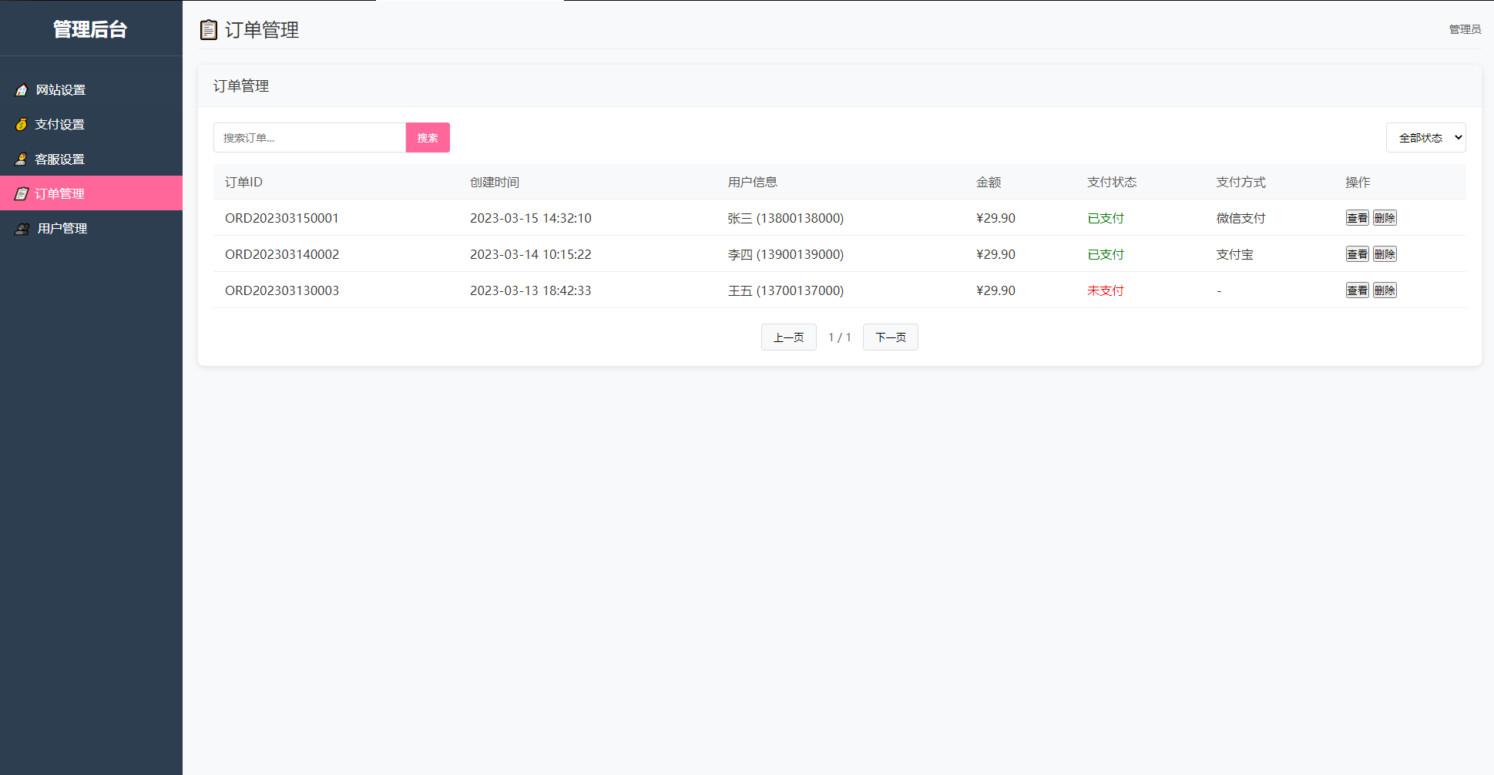Select the payment settings coin icon
The image size is (1494, 775).
tap(21, 124)
